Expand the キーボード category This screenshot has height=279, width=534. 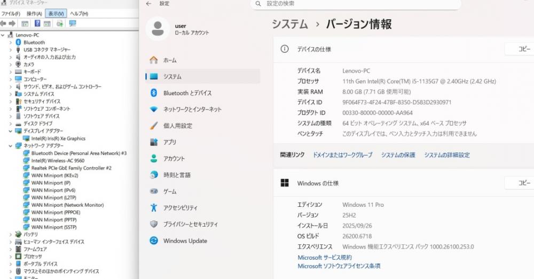point(11,72)
